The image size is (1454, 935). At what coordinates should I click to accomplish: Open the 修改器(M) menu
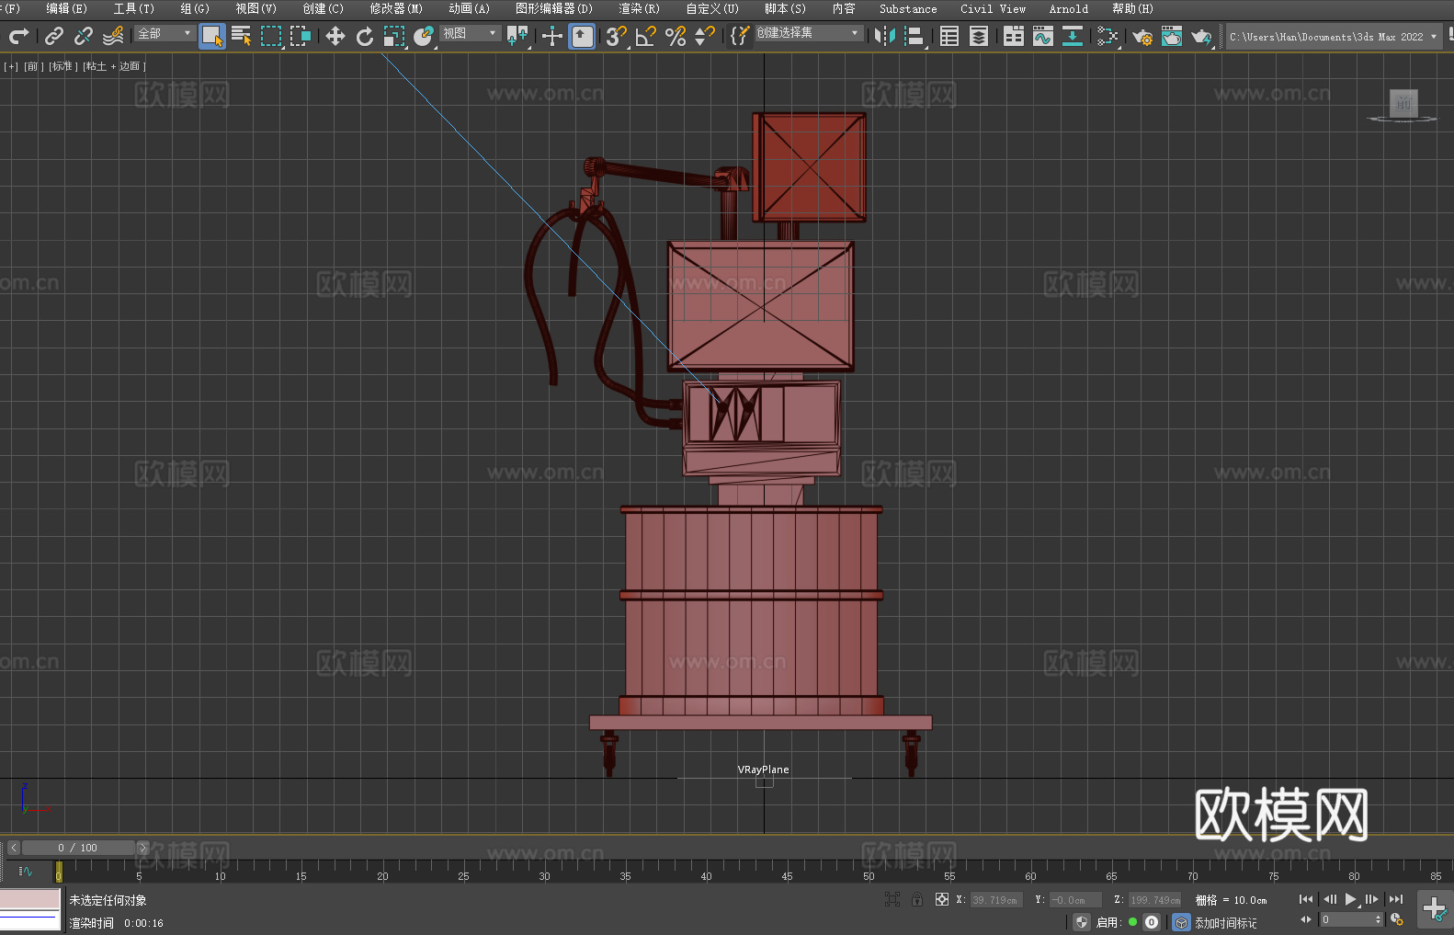click(x=396, y=8)
